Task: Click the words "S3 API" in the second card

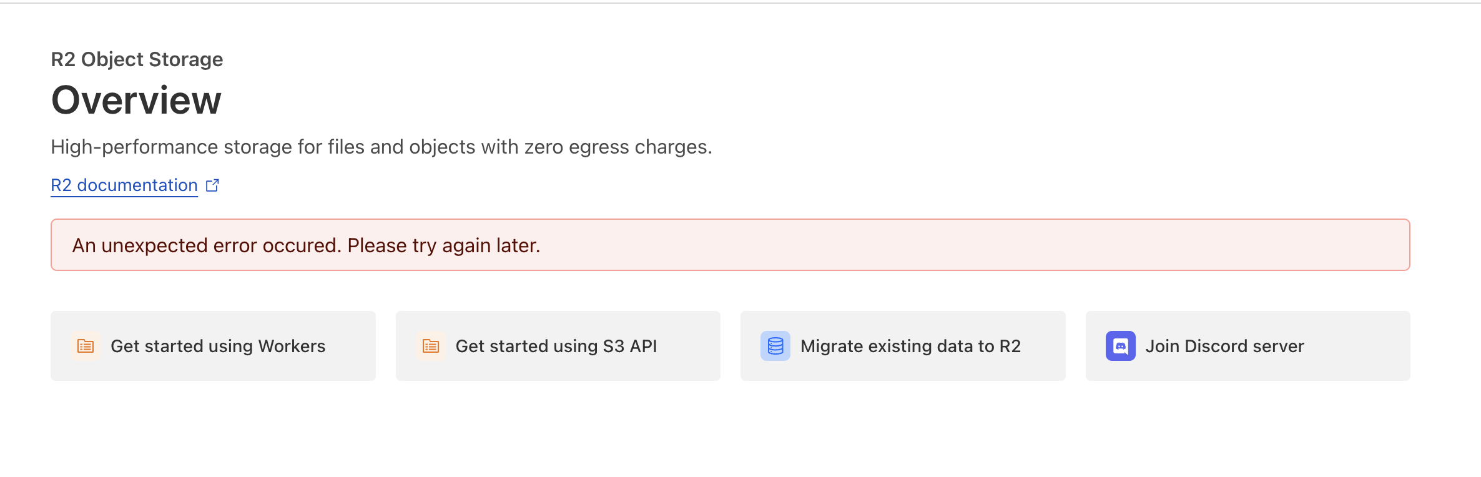Action: point(630,346)
